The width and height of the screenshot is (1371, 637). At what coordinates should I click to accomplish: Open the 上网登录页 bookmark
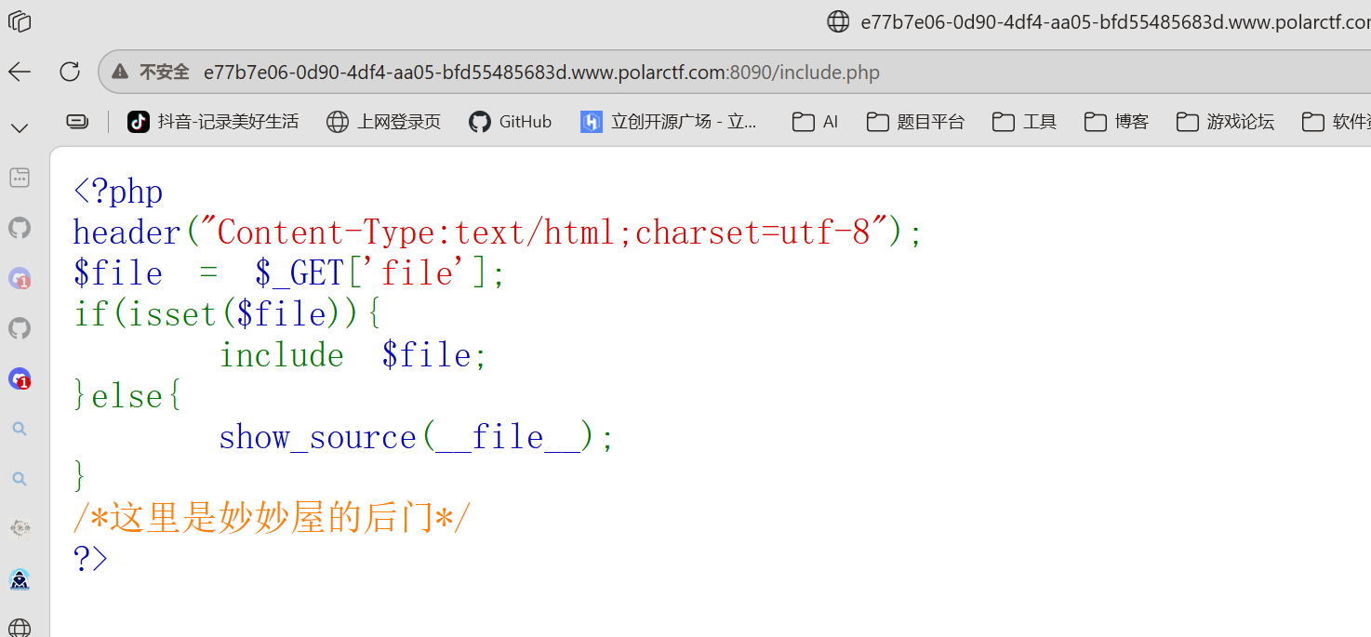[x=383, y=121]
